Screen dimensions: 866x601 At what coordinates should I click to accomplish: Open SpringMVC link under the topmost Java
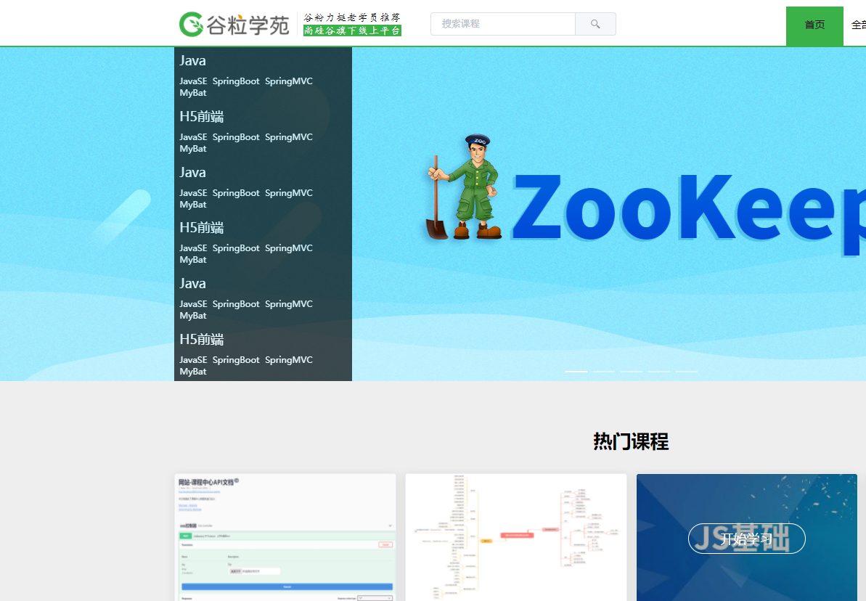(289, 81)
